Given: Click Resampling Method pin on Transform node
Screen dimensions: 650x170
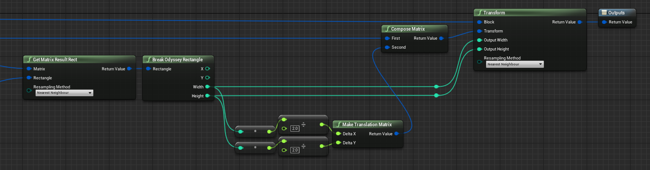Looking at the screenshot, I should pyautogui.click(x=479, y=61).
